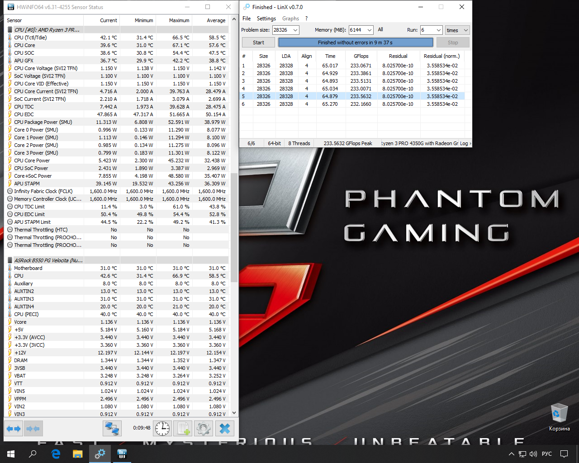Open the volume speaker icon in tray
579x463 pixels.
click(533, 454)
